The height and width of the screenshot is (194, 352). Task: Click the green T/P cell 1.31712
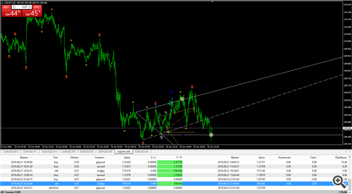point(170,162)
